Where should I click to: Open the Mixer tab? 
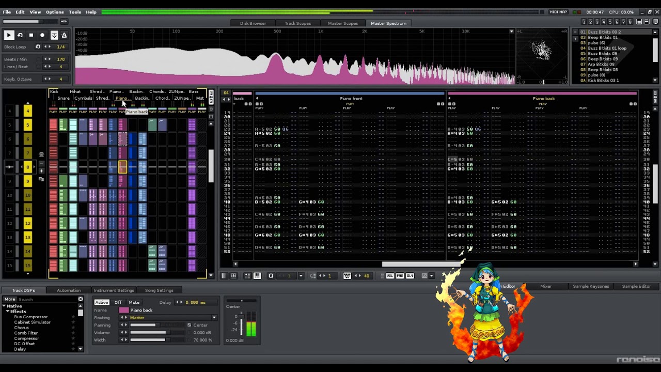(546, 286)
